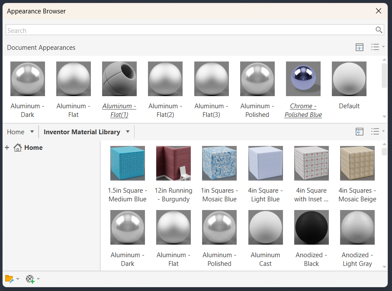Click the Inventor Material Library label
This screenshot has width=392, height=291.
coord(82,132)
